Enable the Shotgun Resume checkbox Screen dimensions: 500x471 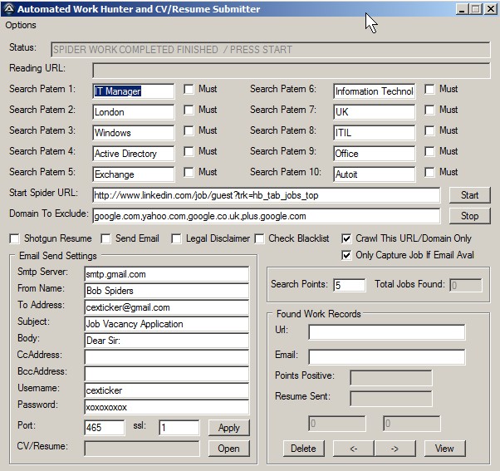pos(14,238)
